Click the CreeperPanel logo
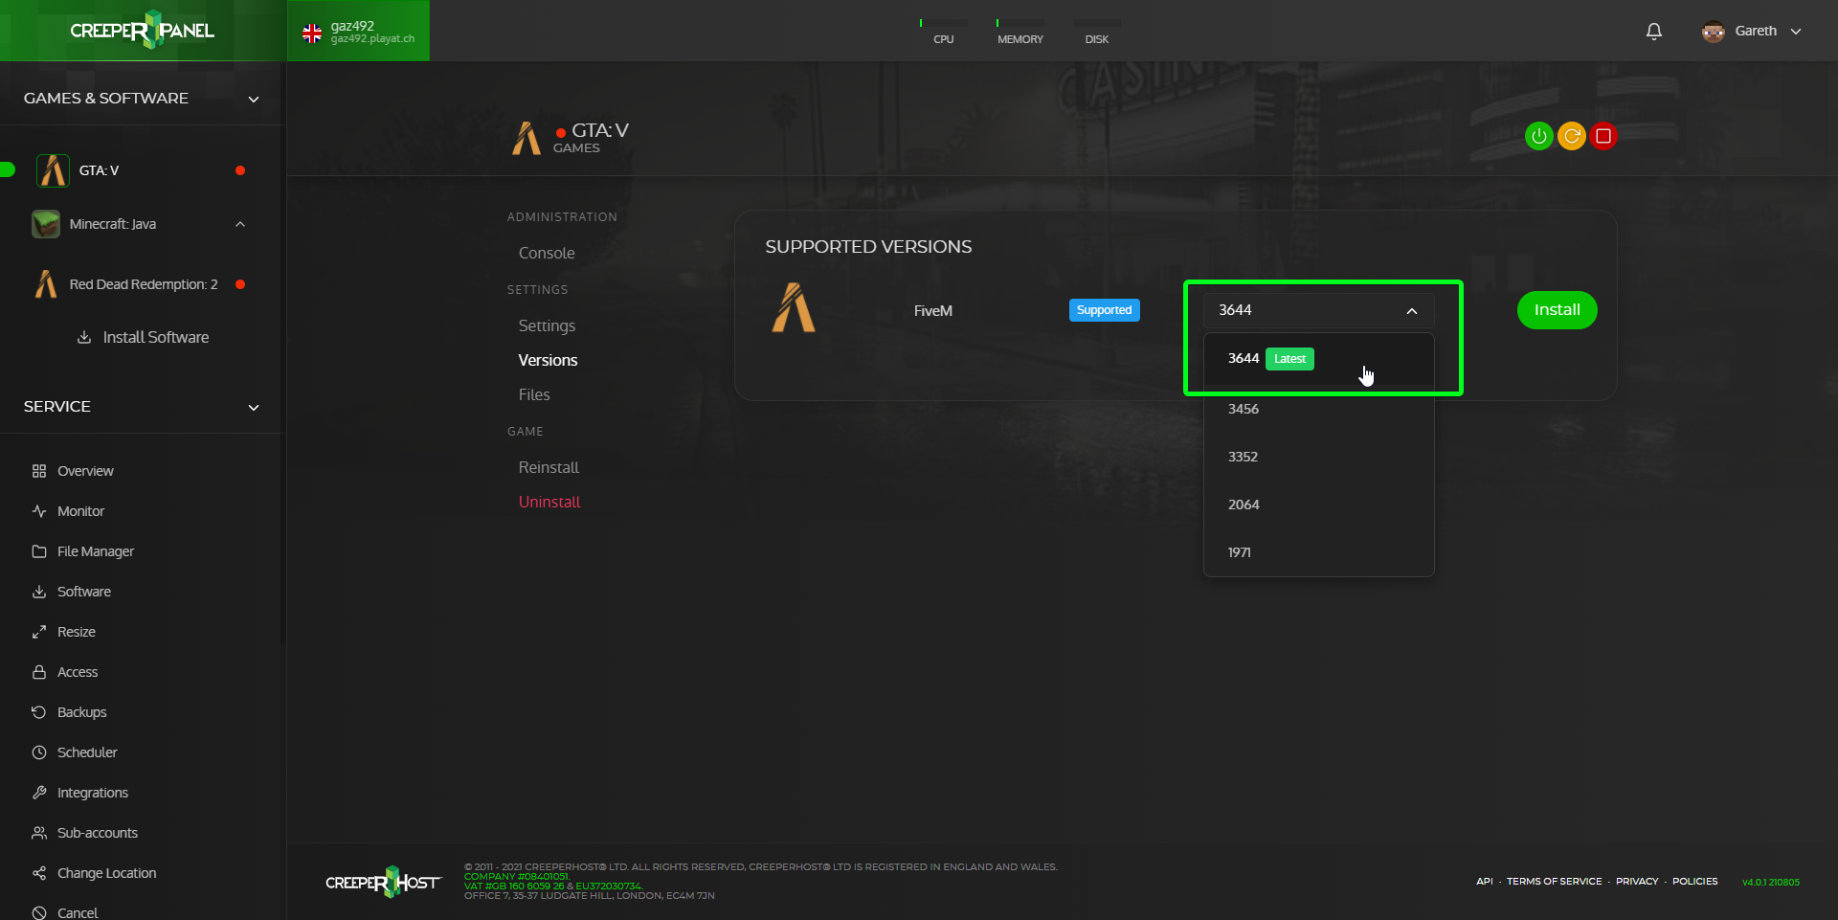1838x920 pixels. coord(142,30)
